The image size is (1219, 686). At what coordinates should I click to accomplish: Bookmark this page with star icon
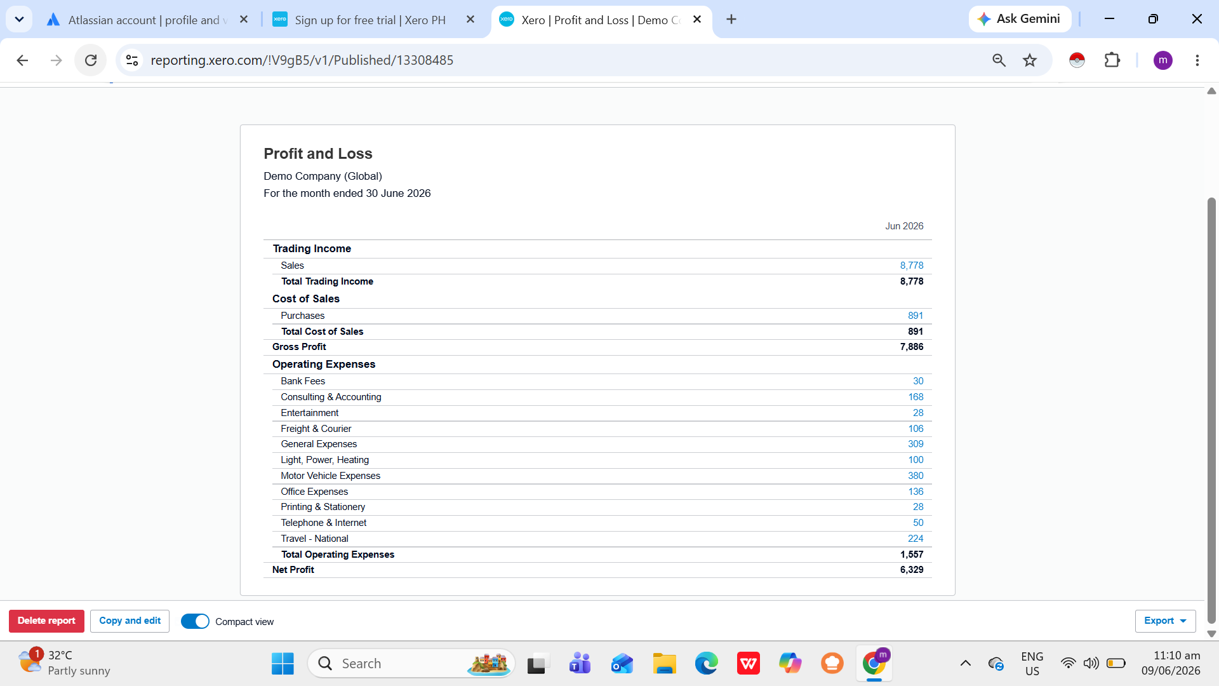pos(1030,60)
